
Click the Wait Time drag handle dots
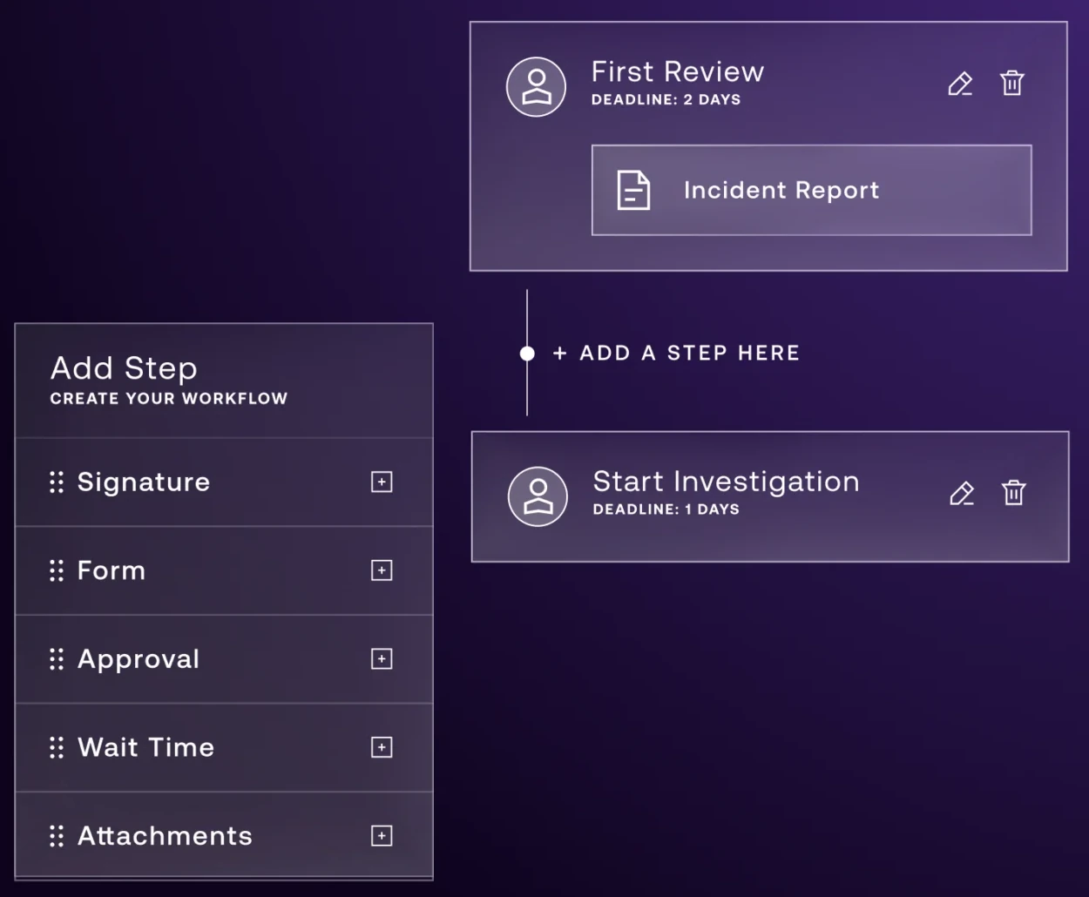tap(57, 747)
